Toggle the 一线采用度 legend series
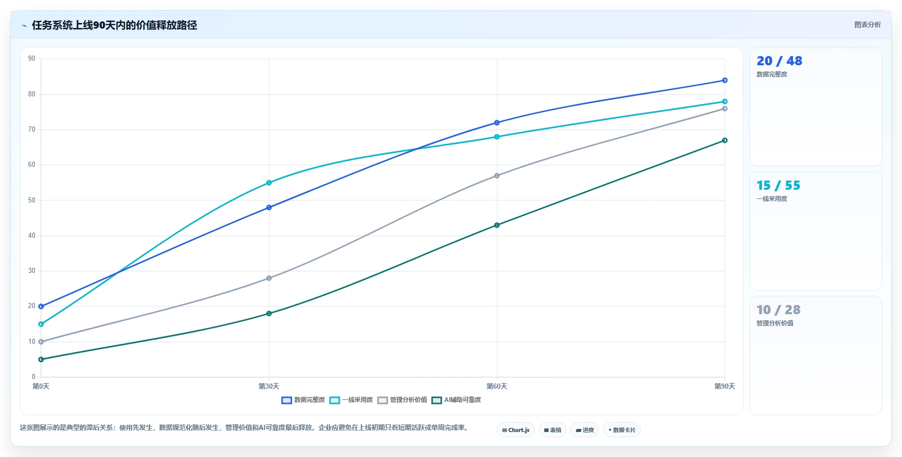Viewport: 902px width, 457px height. pyautogui.click(x=351, y=400)
